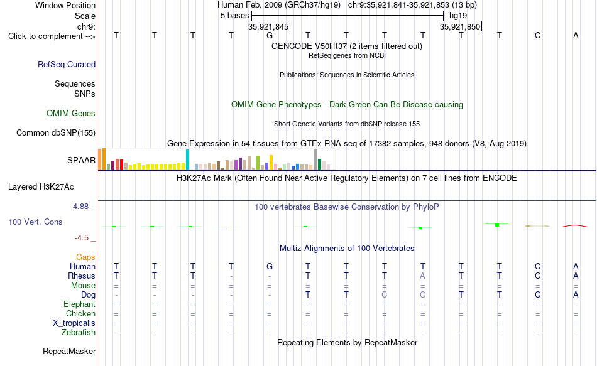Viewport: 597px width, 366px height.
Task: Click the chr9: base position label
Action: point(87,26)
